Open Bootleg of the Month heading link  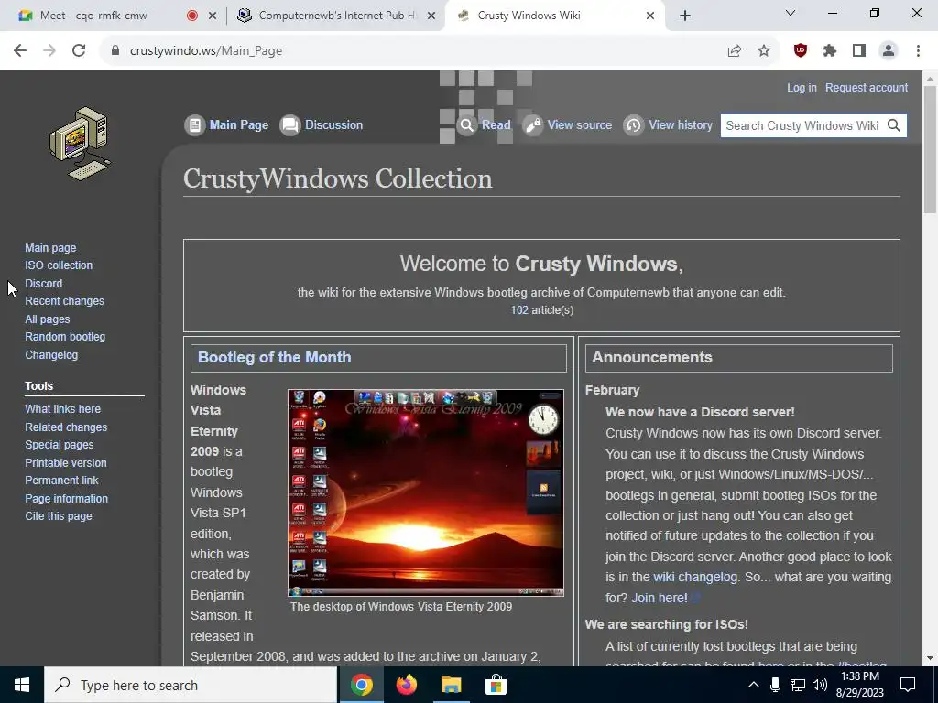click(x=274, y=357)
